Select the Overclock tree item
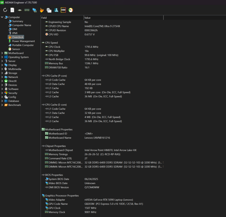The width and height of the screenshot is (226, 217). pos(16,37)
